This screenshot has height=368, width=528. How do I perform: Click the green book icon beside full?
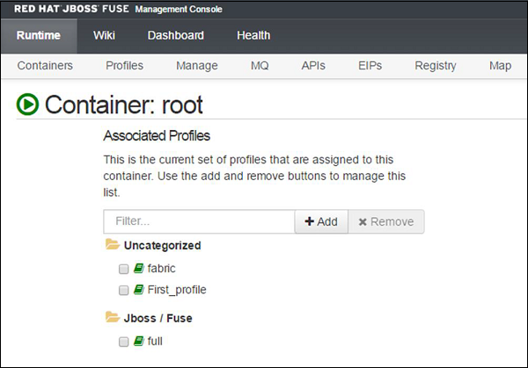(x=138, y=340)
